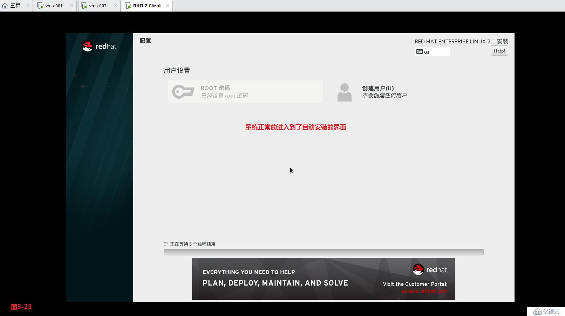Click 不会创建任何用户 status text

click(384, 95)
